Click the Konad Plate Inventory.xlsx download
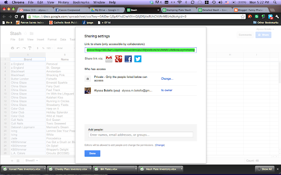281x175 pixels. click(22, 169)
